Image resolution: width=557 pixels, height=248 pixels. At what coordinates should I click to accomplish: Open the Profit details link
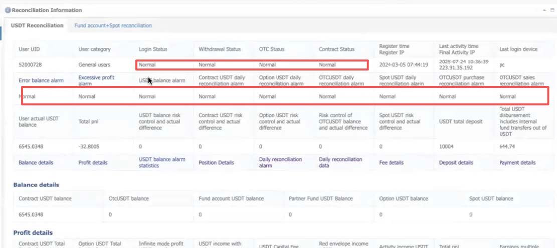click(93, 162)
